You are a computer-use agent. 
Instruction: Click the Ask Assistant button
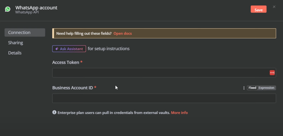point(69,49)
